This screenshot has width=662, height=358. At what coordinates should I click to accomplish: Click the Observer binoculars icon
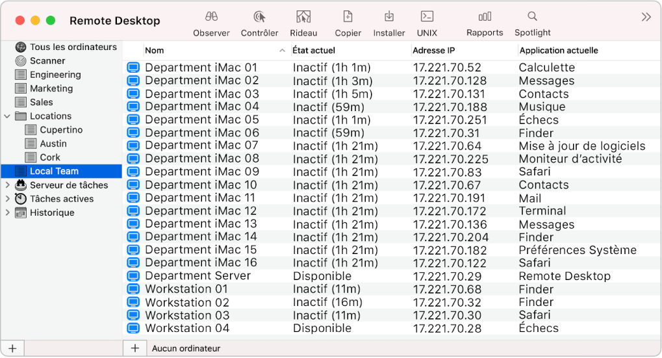211,17
